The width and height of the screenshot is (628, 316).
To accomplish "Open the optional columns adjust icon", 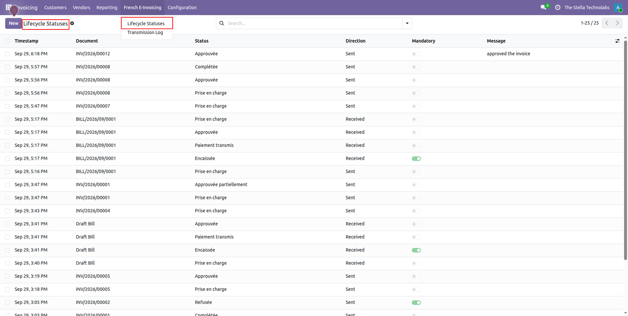I will tap(617, 41).
